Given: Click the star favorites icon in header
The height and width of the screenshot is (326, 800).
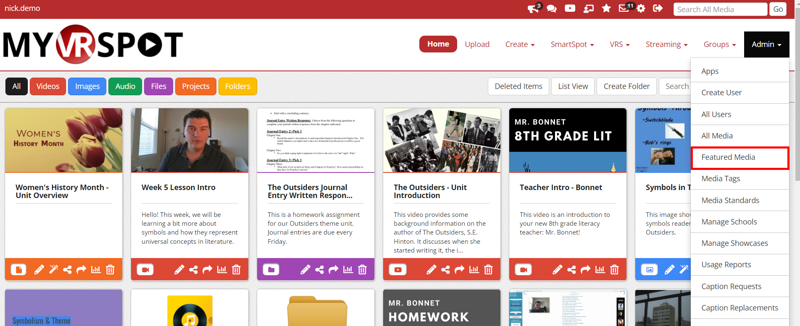Looking at the screenshot, I should (x=606, y=8).
